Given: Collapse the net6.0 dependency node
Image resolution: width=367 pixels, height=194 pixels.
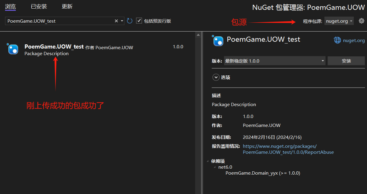Looking at the screenshot, I should tap(215, 167).
